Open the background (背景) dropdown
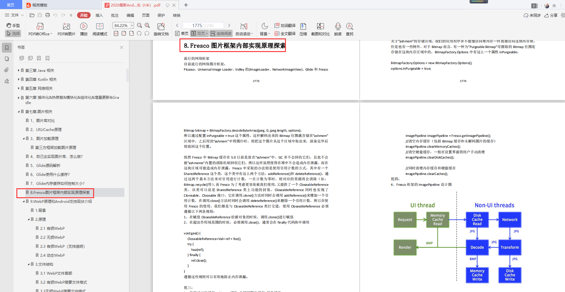The image size is (565, 292). click(x=265, y=30)
